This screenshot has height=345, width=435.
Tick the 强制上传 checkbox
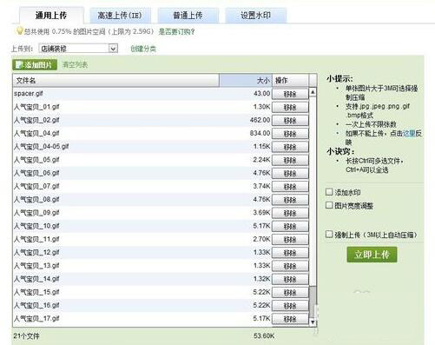[329, 234]
